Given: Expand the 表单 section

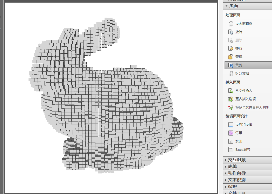Looking at the screenshot, I should click(248, 167).
